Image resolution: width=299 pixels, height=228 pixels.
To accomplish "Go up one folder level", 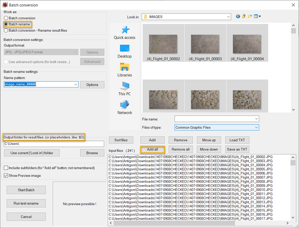I will tap(244, 17).
